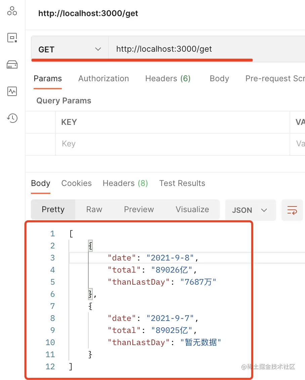Open the Pre-request Script tab
The width and height of the screenshot is (305, 380).
[x=275, y=79]
